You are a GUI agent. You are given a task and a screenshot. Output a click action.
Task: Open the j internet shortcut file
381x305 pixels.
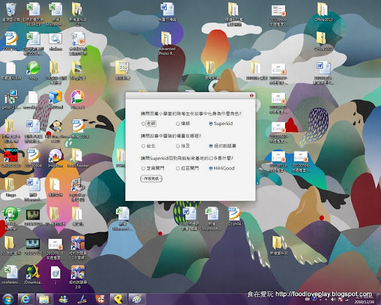(x=56, y=275)
